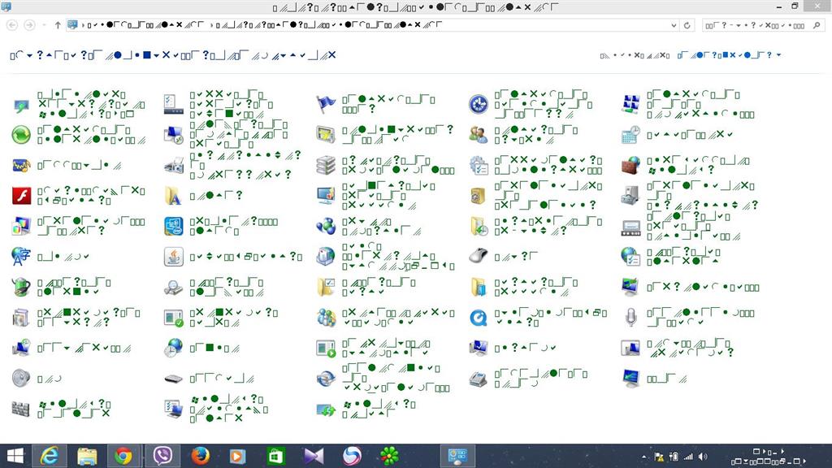Open the Start menu
The image size is (832, 468).
point(15,456)
